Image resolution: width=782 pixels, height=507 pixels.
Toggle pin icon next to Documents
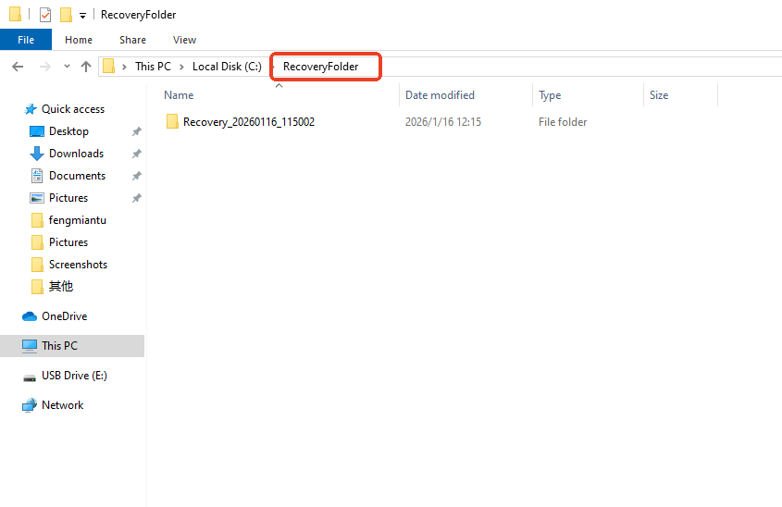[137, 176]
